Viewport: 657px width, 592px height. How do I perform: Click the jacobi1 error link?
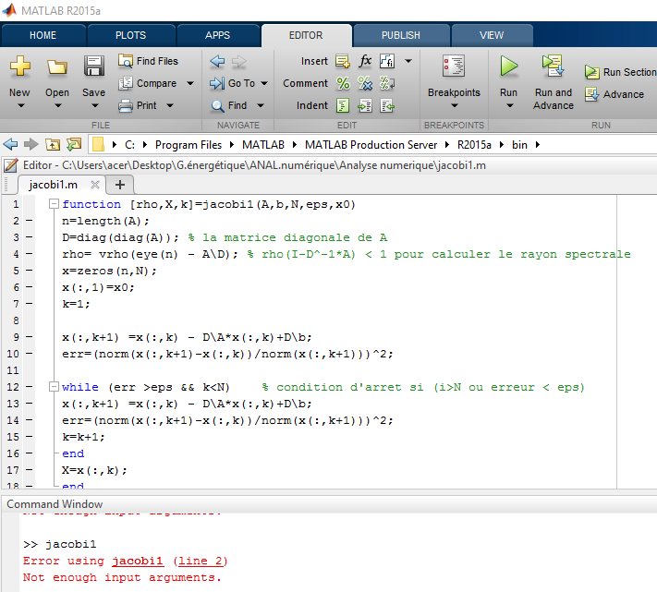(138, 561)
